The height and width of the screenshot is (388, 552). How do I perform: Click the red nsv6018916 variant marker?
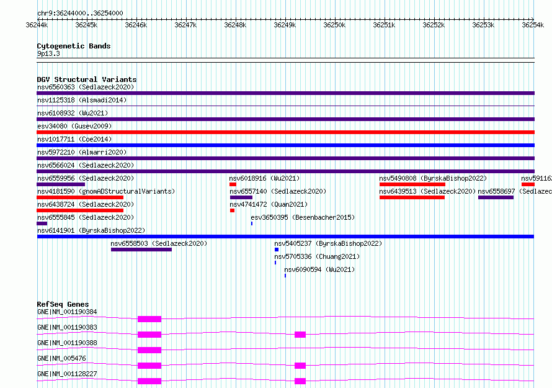tap(233, 184)
